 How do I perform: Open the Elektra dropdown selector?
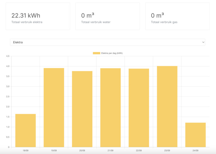point(107,42)
